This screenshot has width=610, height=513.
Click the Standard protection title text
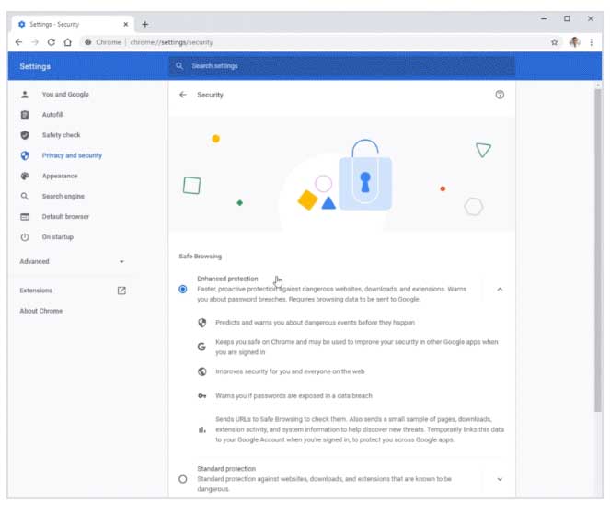tap(226, 468)
